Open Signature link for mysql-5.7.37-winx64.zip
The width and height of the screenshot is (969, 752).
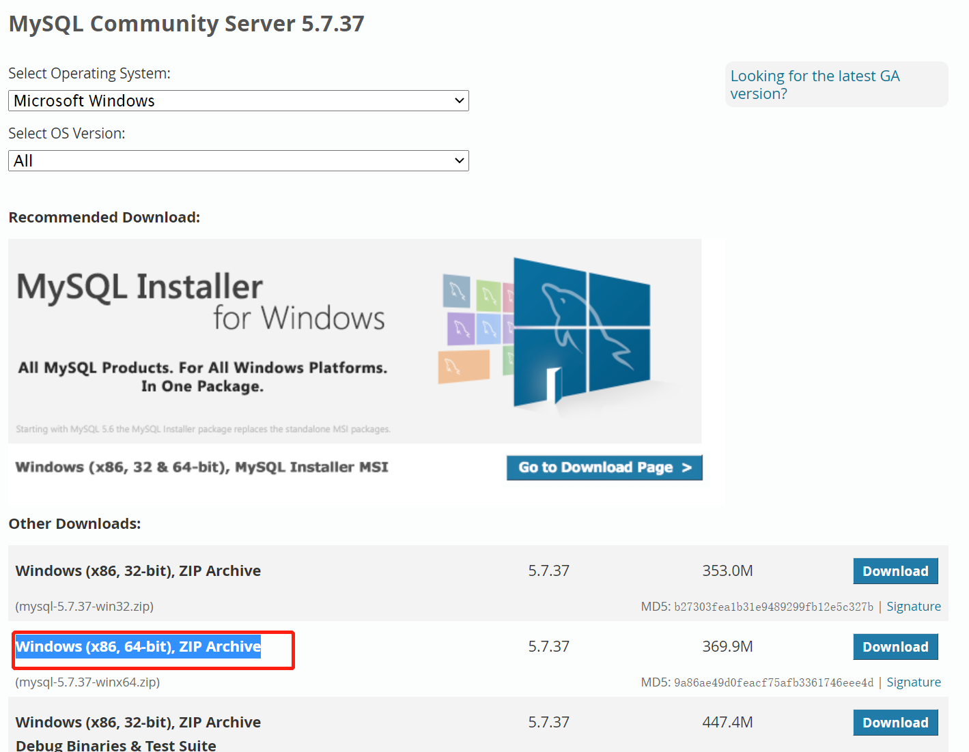914,682
